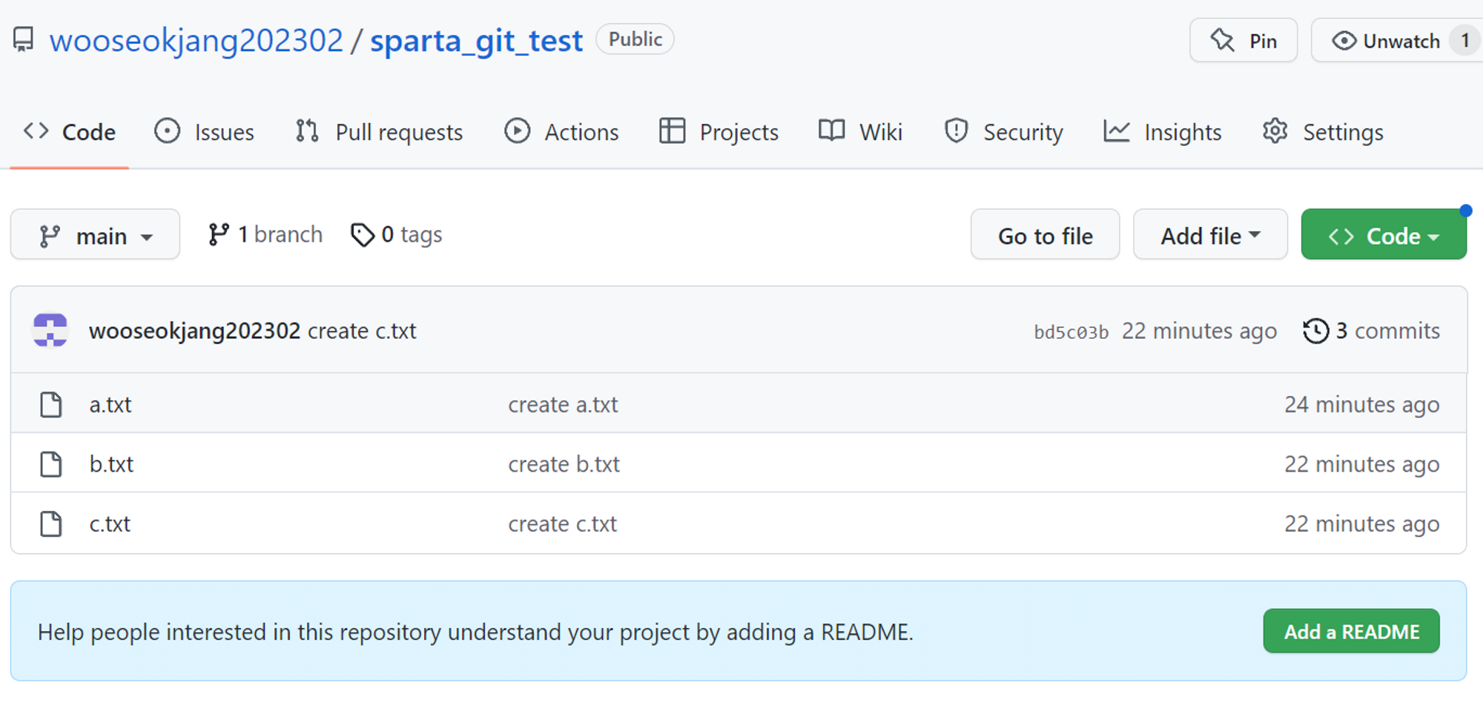
Task: Open the a.txt file
Action: [110, 405]
